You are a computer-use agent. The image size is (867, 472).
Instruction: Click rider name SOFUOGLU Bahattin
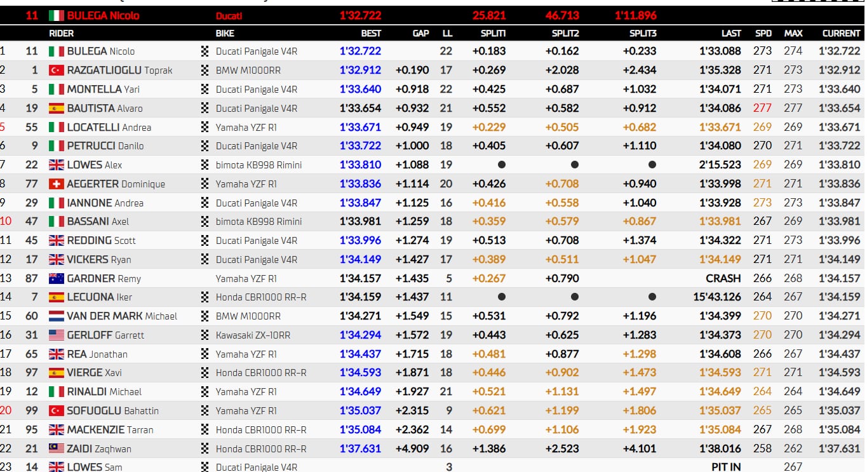tap(112, 411)
